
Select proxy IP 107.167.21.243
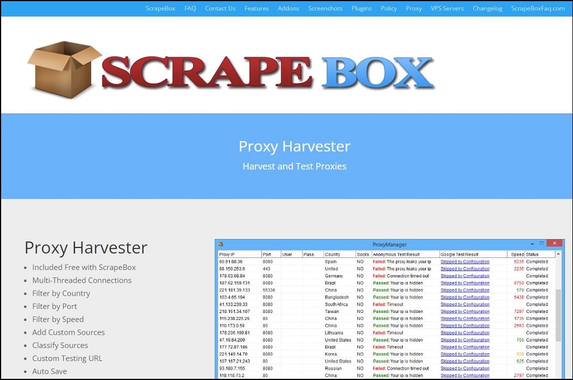point(234,361)
